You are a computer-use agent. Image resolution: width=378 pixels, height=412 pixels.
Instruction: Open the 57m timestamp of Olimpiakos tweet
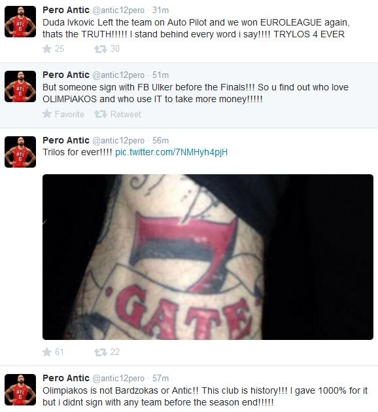(160, 379)
